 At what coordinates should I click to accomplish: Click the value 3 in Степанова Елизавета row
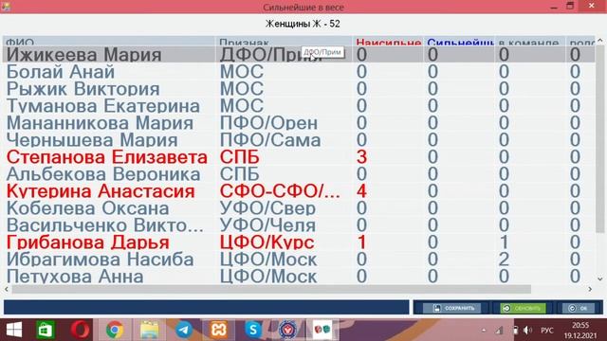[361, 157]
